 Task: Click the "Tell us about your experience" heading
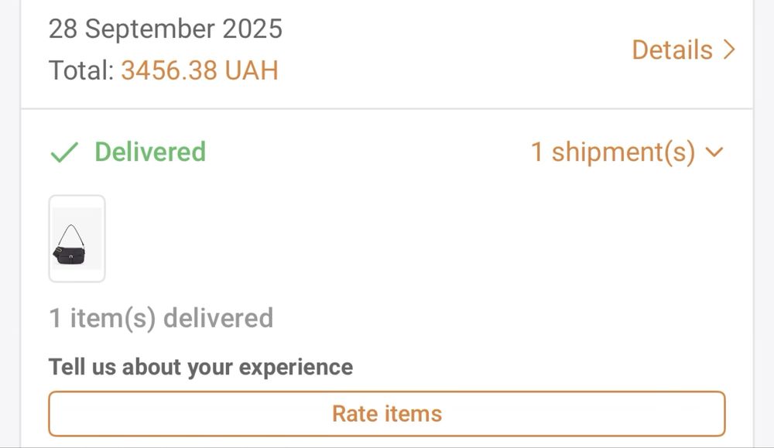[x=200, y=367]
